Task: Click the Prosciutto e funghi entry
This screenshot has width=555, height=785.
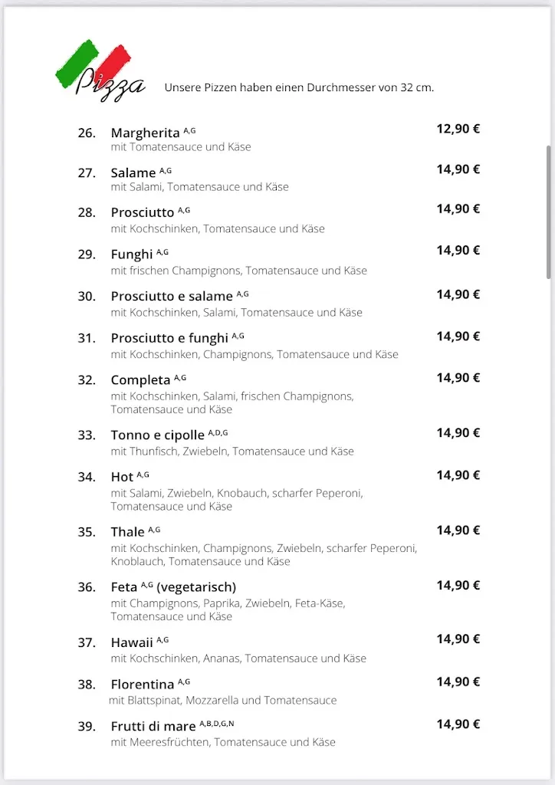Action: point(169,338)
